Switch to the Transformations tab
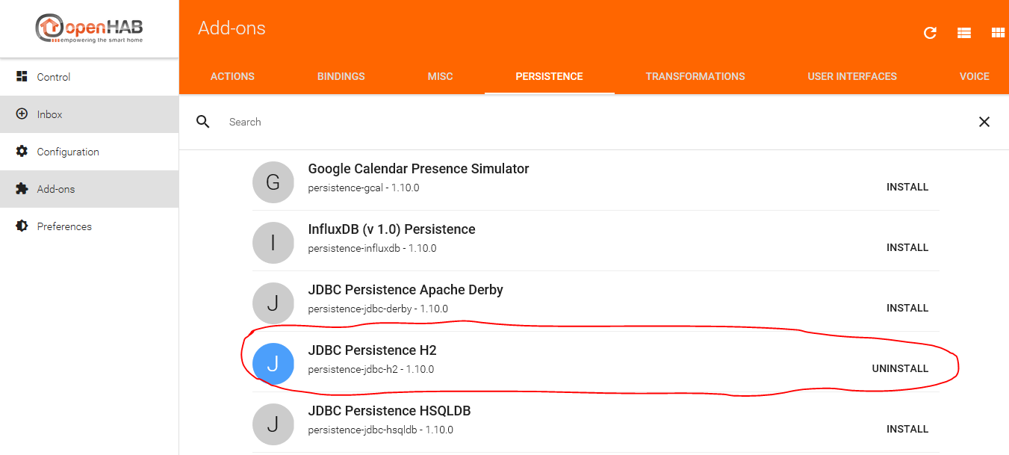 [695, 76]
